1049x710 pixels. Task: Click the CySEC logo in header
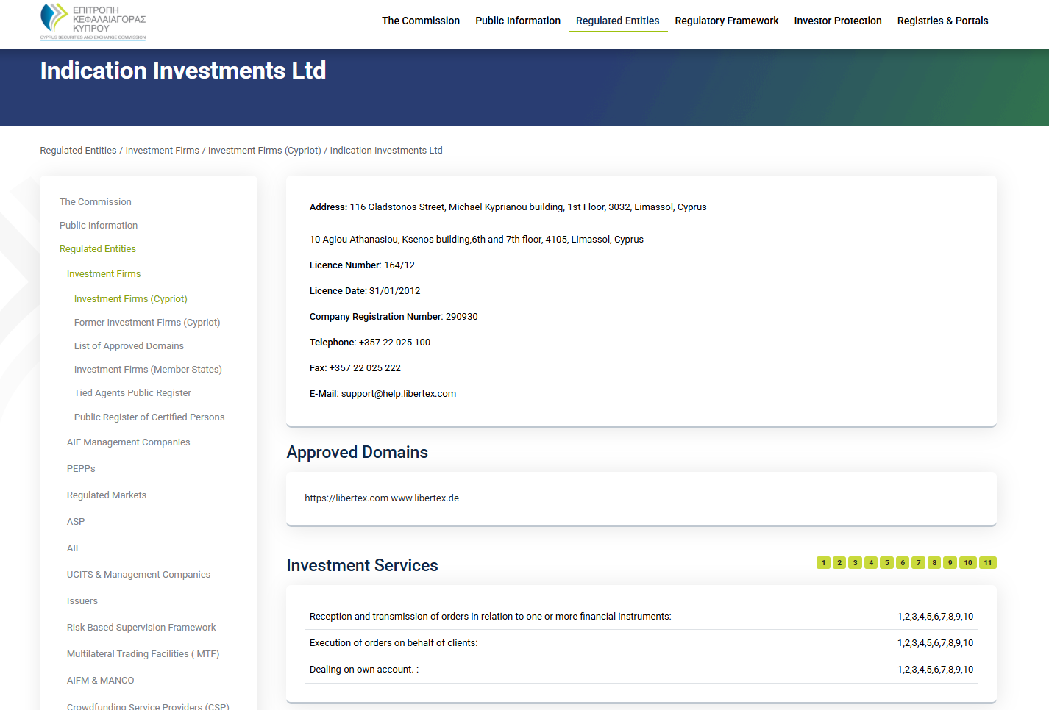(93, 21)
